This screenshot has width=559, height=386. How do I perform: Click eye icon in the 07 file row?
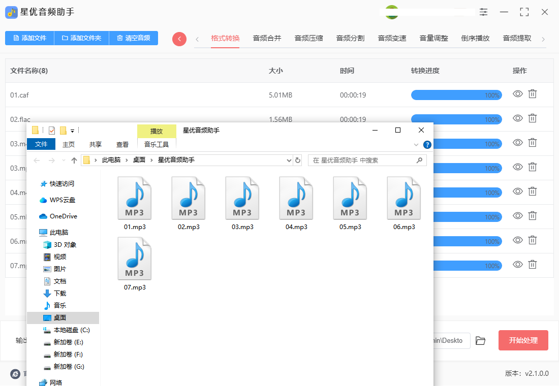pos(518,265)
